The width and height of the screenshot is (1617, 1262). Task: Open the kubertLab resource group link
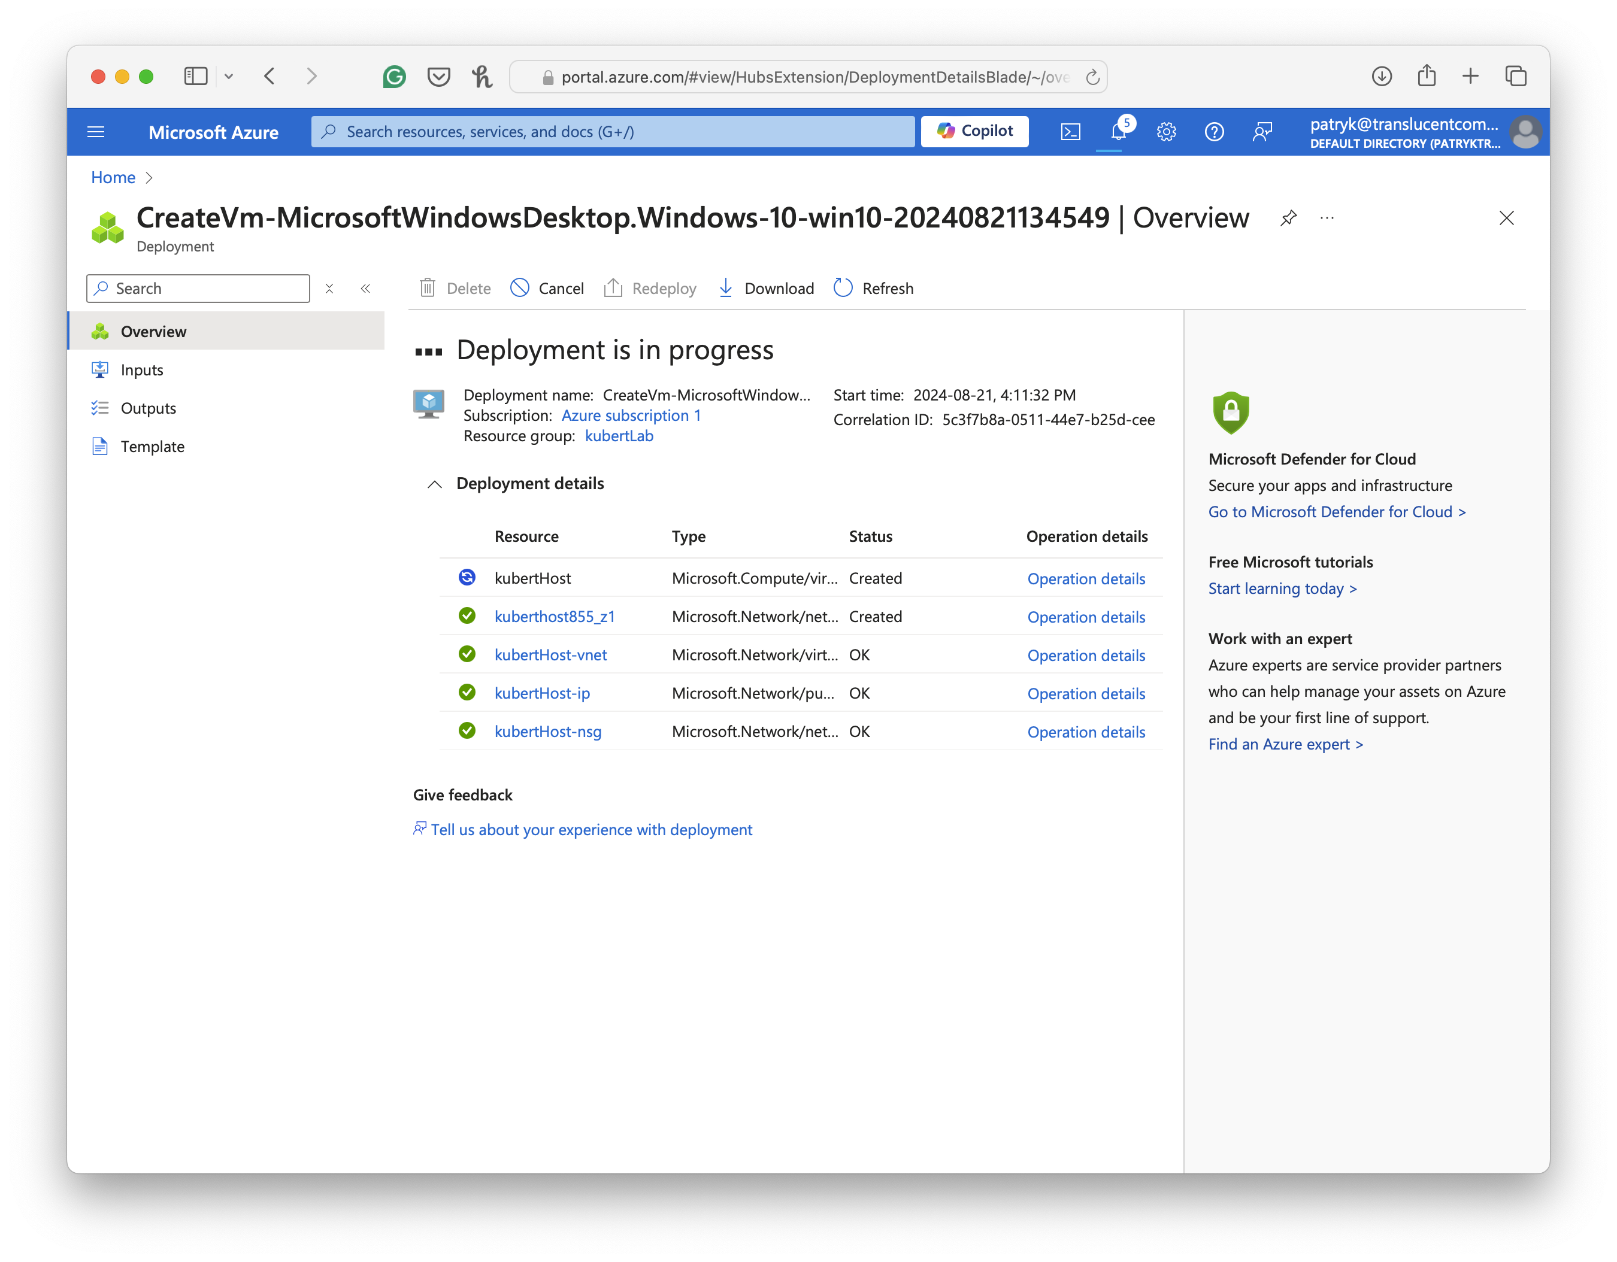coord(619,436)
